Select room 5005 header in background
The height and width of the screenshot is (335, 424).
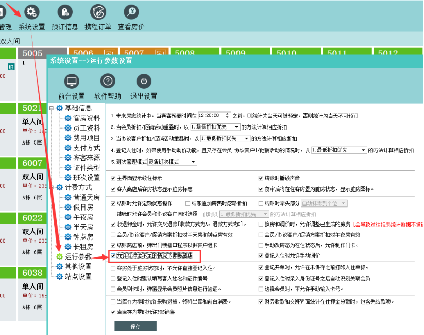coord(42,53)
